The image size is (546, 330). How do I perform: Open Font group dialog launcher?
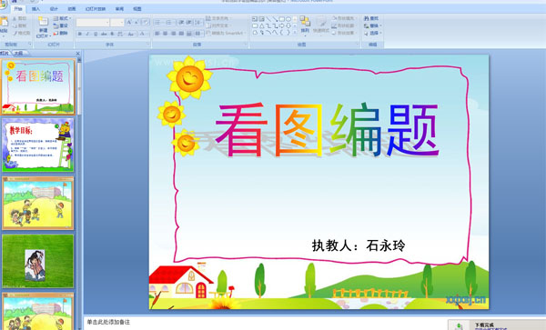[148, 44]
